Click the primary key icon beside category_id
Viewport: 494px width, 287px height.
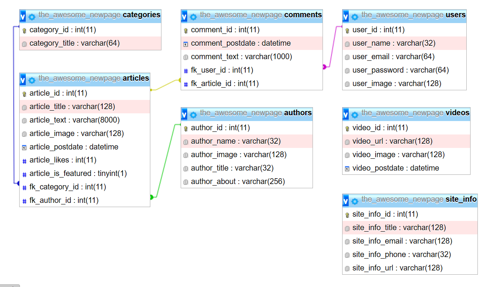(24, 30)
